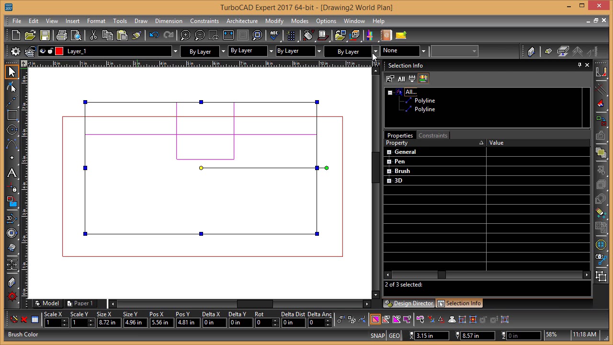This screenshot has width=613, height=345.
Task: Expand the Brush property group
Action: point(389,171)
